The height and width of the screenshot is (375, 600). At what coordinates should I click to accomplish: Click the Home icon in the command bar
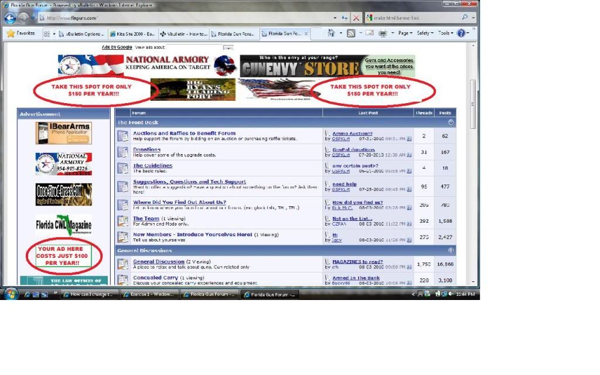[x=331, y=33]
